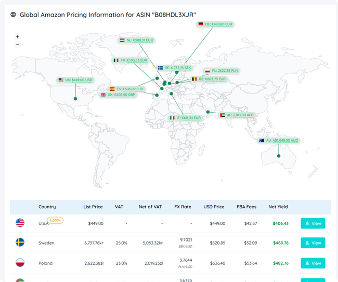
Task: Click the Poland country name cell
Action: coord(45,263)
